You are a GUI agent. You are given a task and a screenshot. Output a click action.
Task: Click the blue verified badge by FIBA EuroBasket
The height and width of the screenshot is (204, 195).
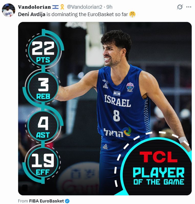tap(67, 201)
